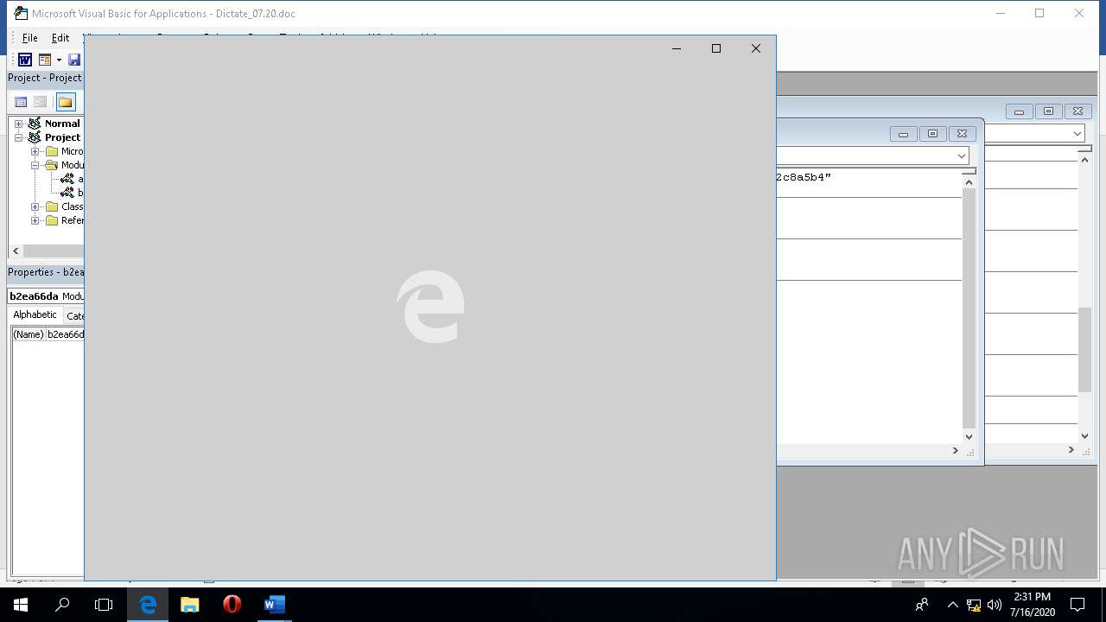Switch to Edge in taskbar
This screenshot has width=1106, height=622.
pyautogui.click(x=148, y=605)
